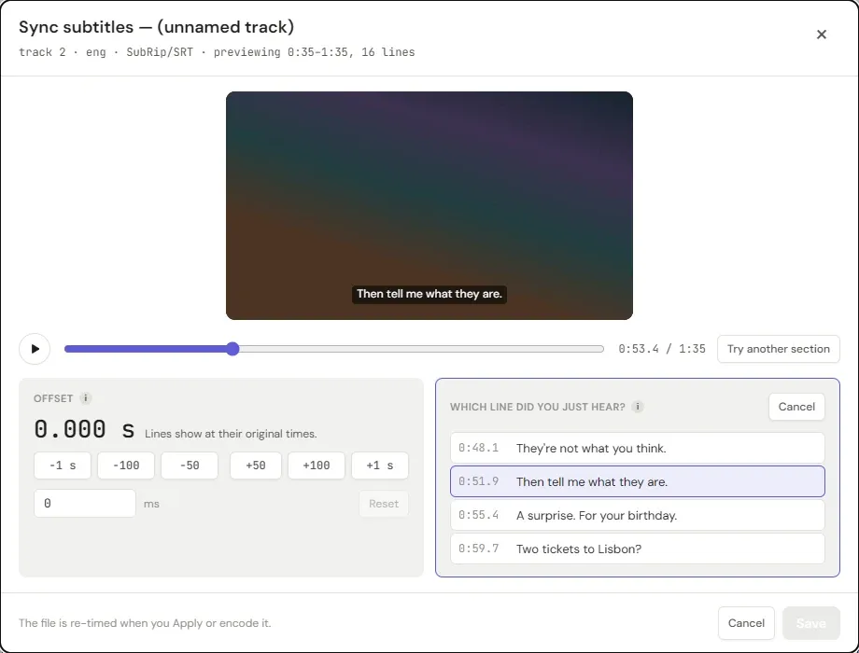Open the Which line info icon
This screenshot has height=653, width=859.
[637, 407]
